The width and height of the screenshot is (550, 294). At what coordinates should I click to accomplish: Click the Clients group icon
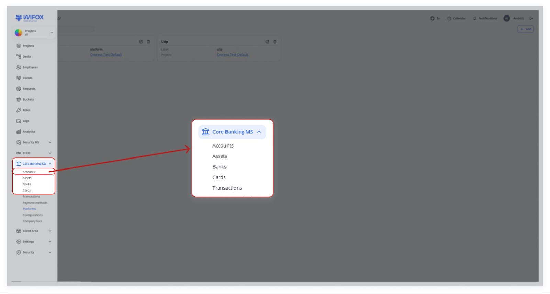click(x=19, y=78)
